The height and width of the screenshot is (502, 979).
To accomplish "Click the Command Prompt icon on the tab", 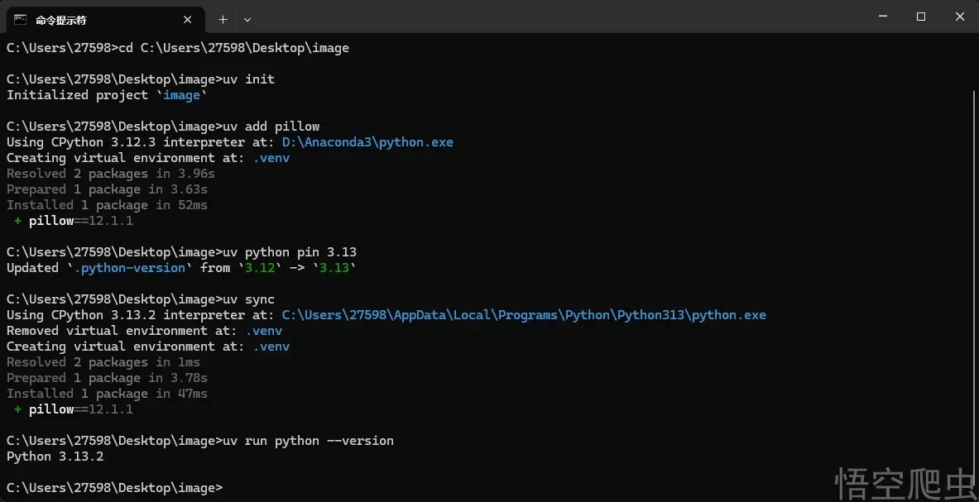I will (19, 19).
